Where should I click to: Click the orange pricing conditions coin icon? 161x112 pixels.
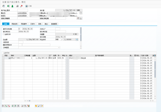click(x=36, y=106)
